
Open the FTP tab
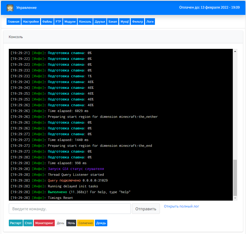58,22
